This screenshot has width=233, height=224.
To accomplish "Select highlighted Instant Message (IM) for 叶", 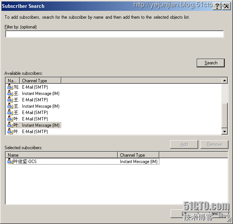I will tap(41, 125).
